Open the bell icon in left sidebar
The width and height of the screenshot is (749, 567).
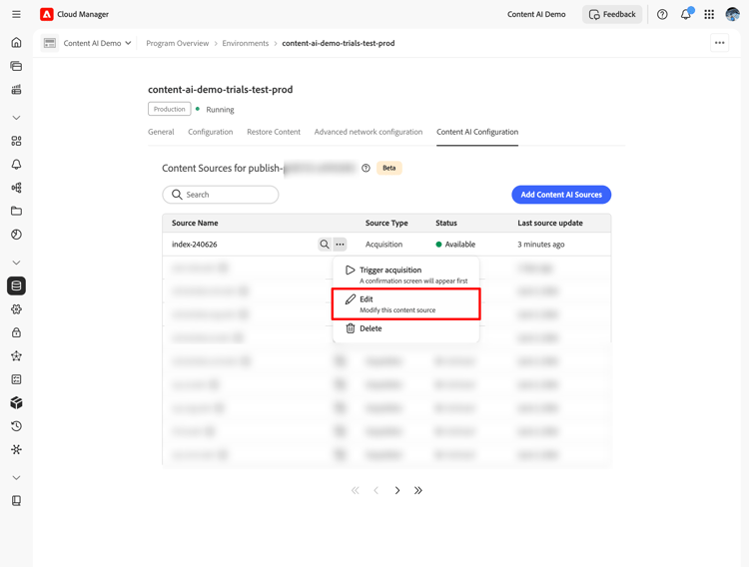[16, 165]
